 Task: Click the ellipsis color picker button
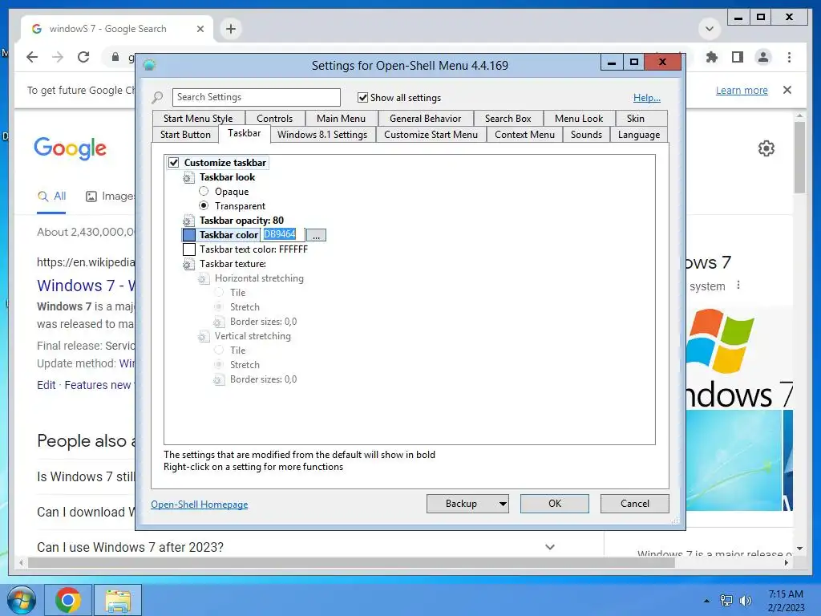click(x=316, y=235)
